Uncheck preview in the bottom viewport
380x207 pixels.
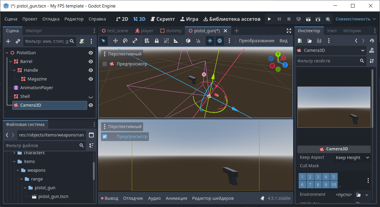click(x=105, y=136)
